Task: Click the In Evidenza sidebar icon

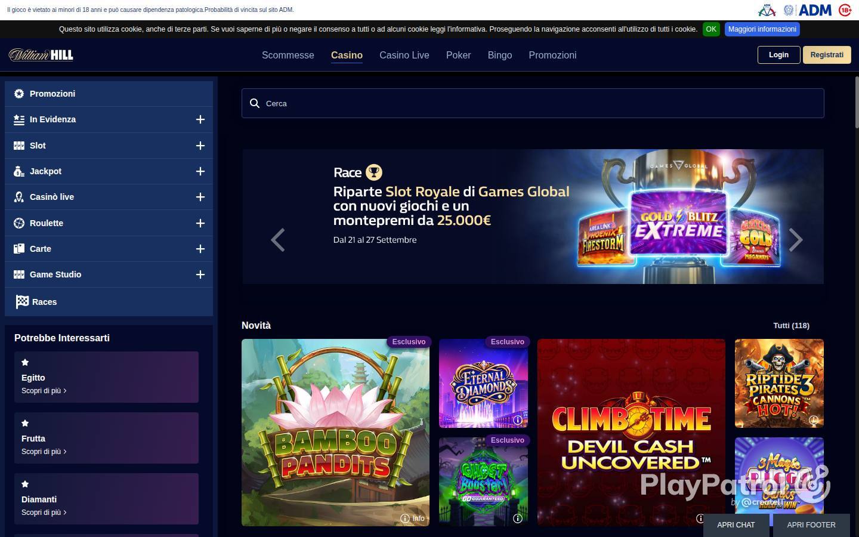Action: coord(19,119)
